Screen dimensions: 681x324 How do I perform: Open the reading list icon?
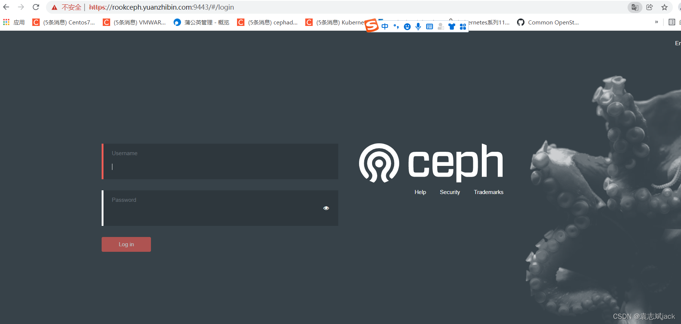[x=672, y=22]
